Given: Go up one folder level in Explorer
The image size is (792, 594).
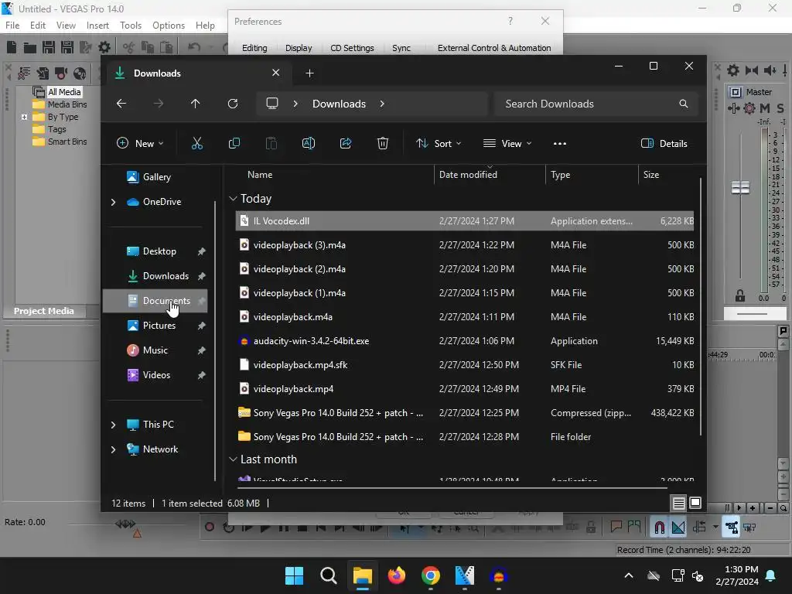Looking at the screenshot, I should point(196,104).
